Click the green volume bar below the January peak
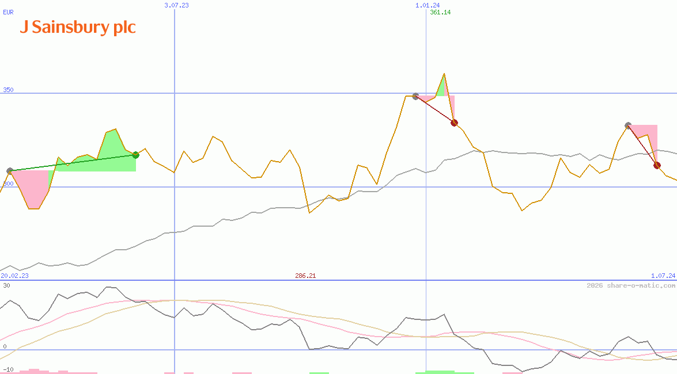 (x=441, y=371)
